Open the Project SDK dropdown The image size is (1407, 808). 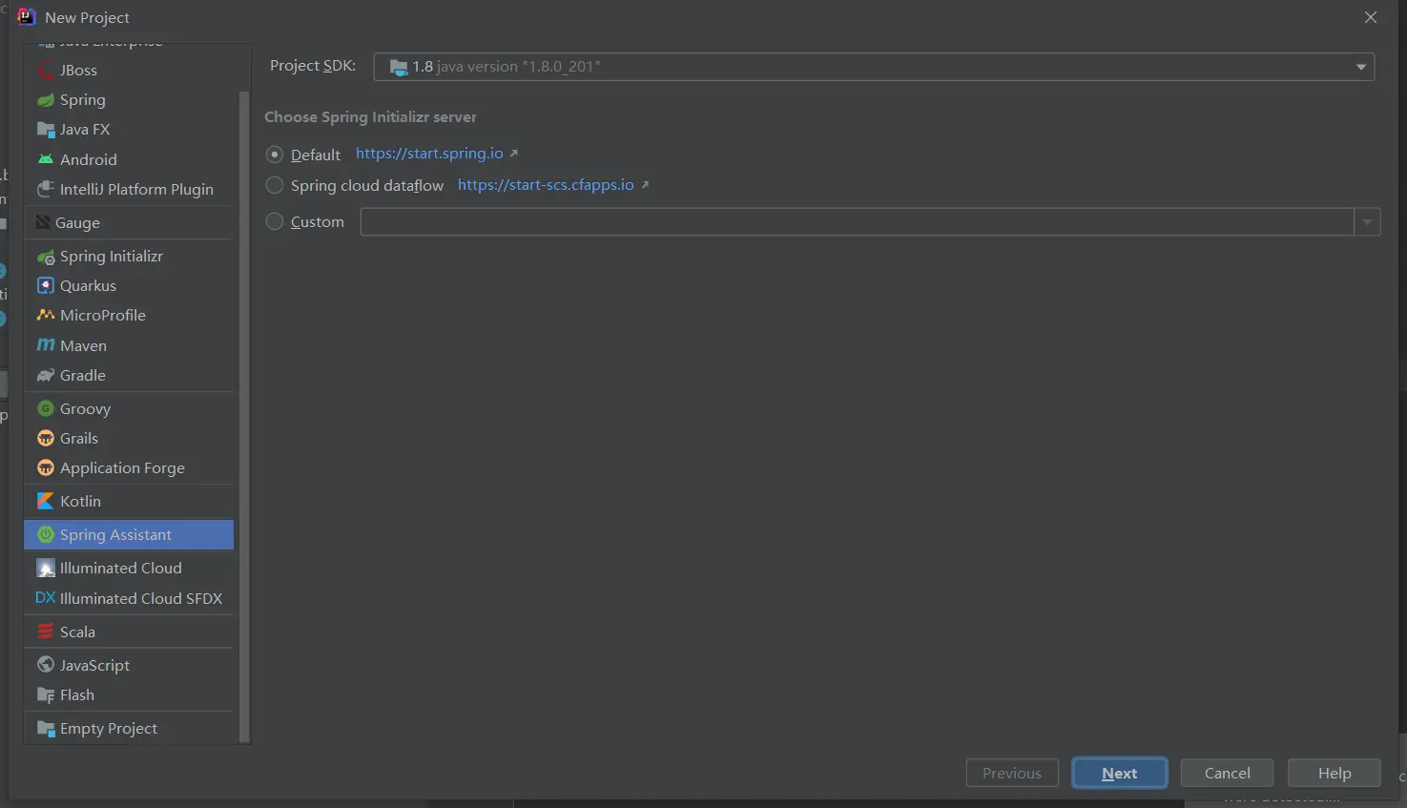click(874, 67)
